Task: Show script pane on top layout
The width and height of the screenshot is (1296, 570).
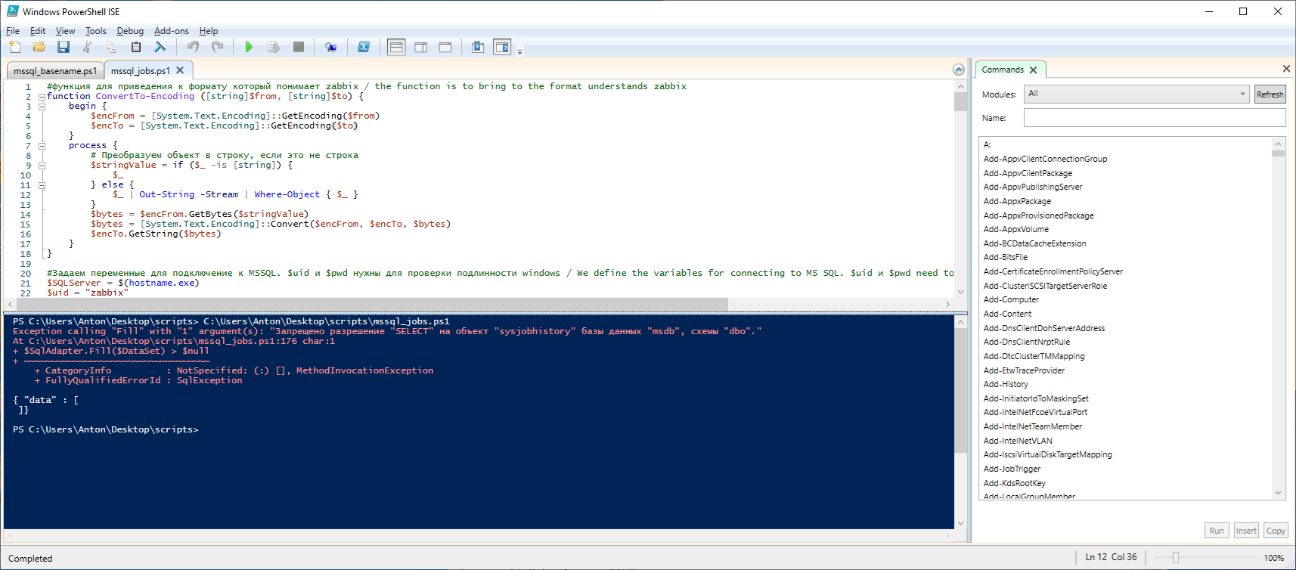Action: click(x=396, y=47)
